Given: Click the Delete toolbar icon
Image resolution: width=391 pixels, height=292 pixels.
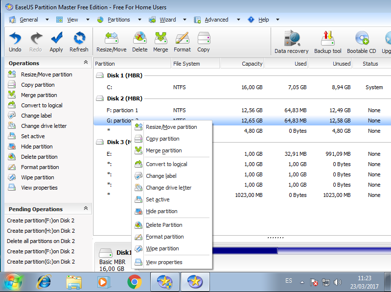Looking at the screenshot, I should point(139,42).
